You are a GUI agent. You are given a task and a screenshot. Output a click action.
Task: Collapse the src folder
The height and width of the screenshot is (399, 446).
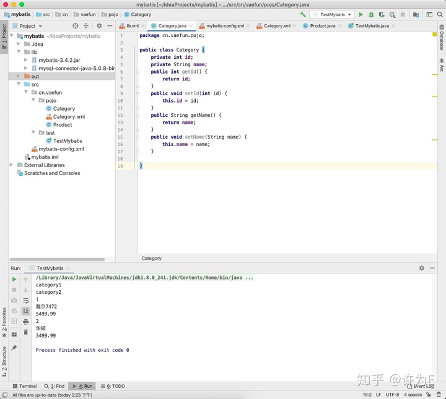click(19, 84)
